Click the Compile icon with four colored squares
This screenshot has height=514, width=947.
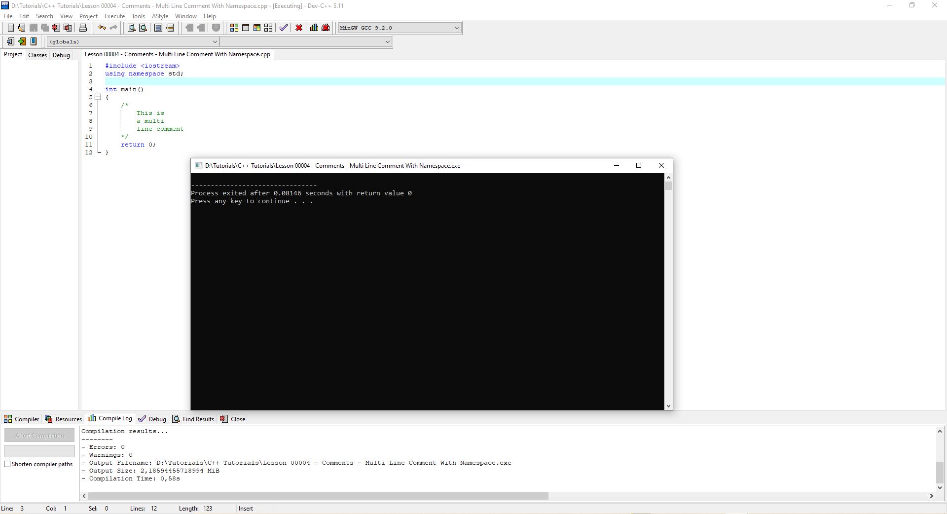click(234, 28)
